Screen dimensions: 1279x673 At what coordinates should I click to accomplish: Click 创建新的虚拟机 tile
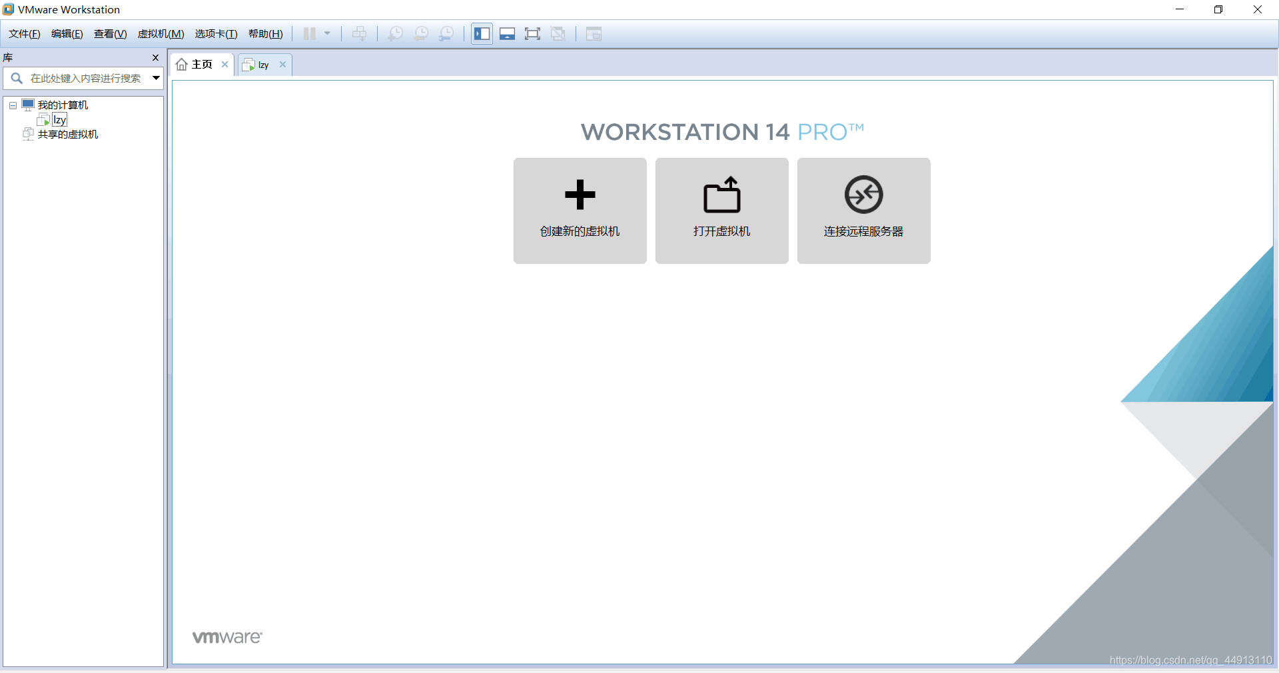point(580,211)
